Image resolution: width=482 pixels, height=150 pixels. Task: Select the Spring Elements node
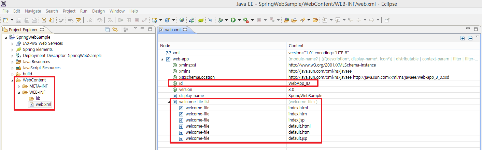(38, 50)
